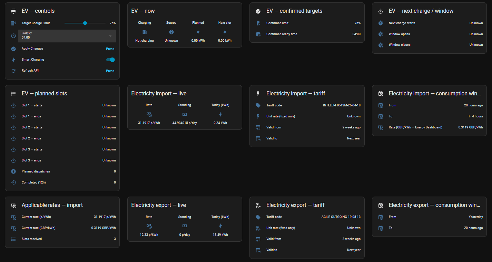Click the INTELLI-FIX-12M-26-04-18 tariff code

342,105
